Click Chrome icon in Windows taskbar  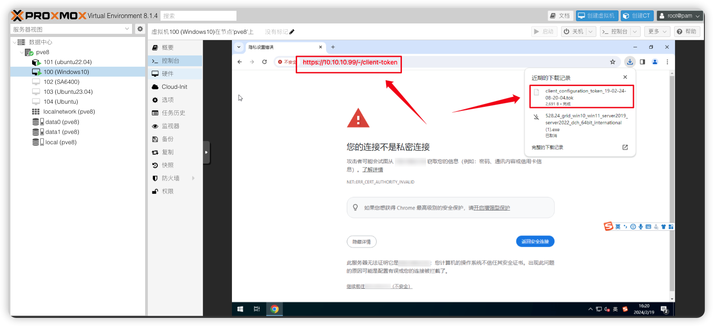274,309
